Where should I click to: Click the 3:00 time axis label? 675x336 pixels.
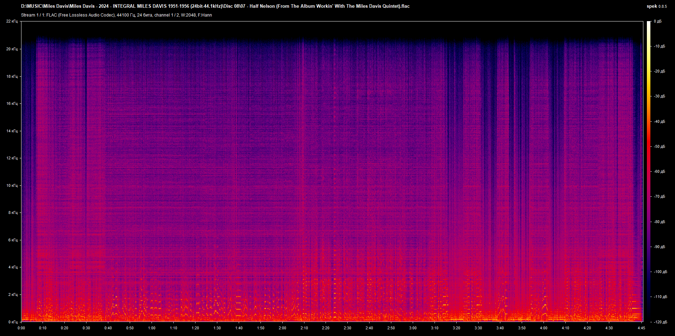(413, 328)
